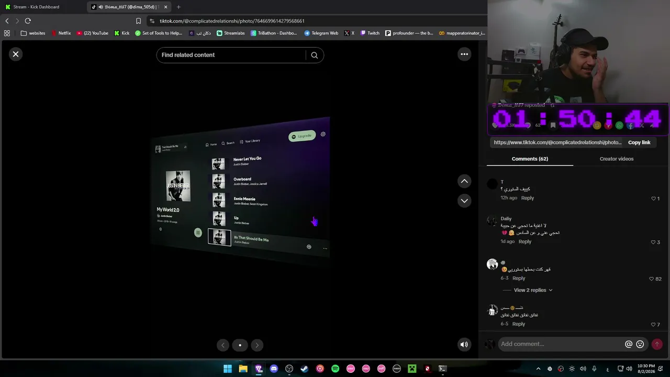670x377 pixels.
Task: Open the Telegram Web bookmark
Action: (321, 33)
